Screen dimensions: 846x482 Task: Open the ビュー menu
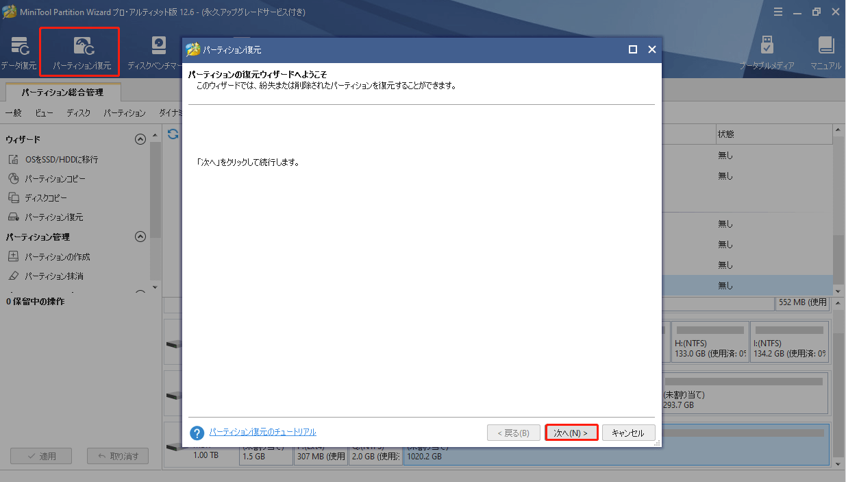point(44,112)
